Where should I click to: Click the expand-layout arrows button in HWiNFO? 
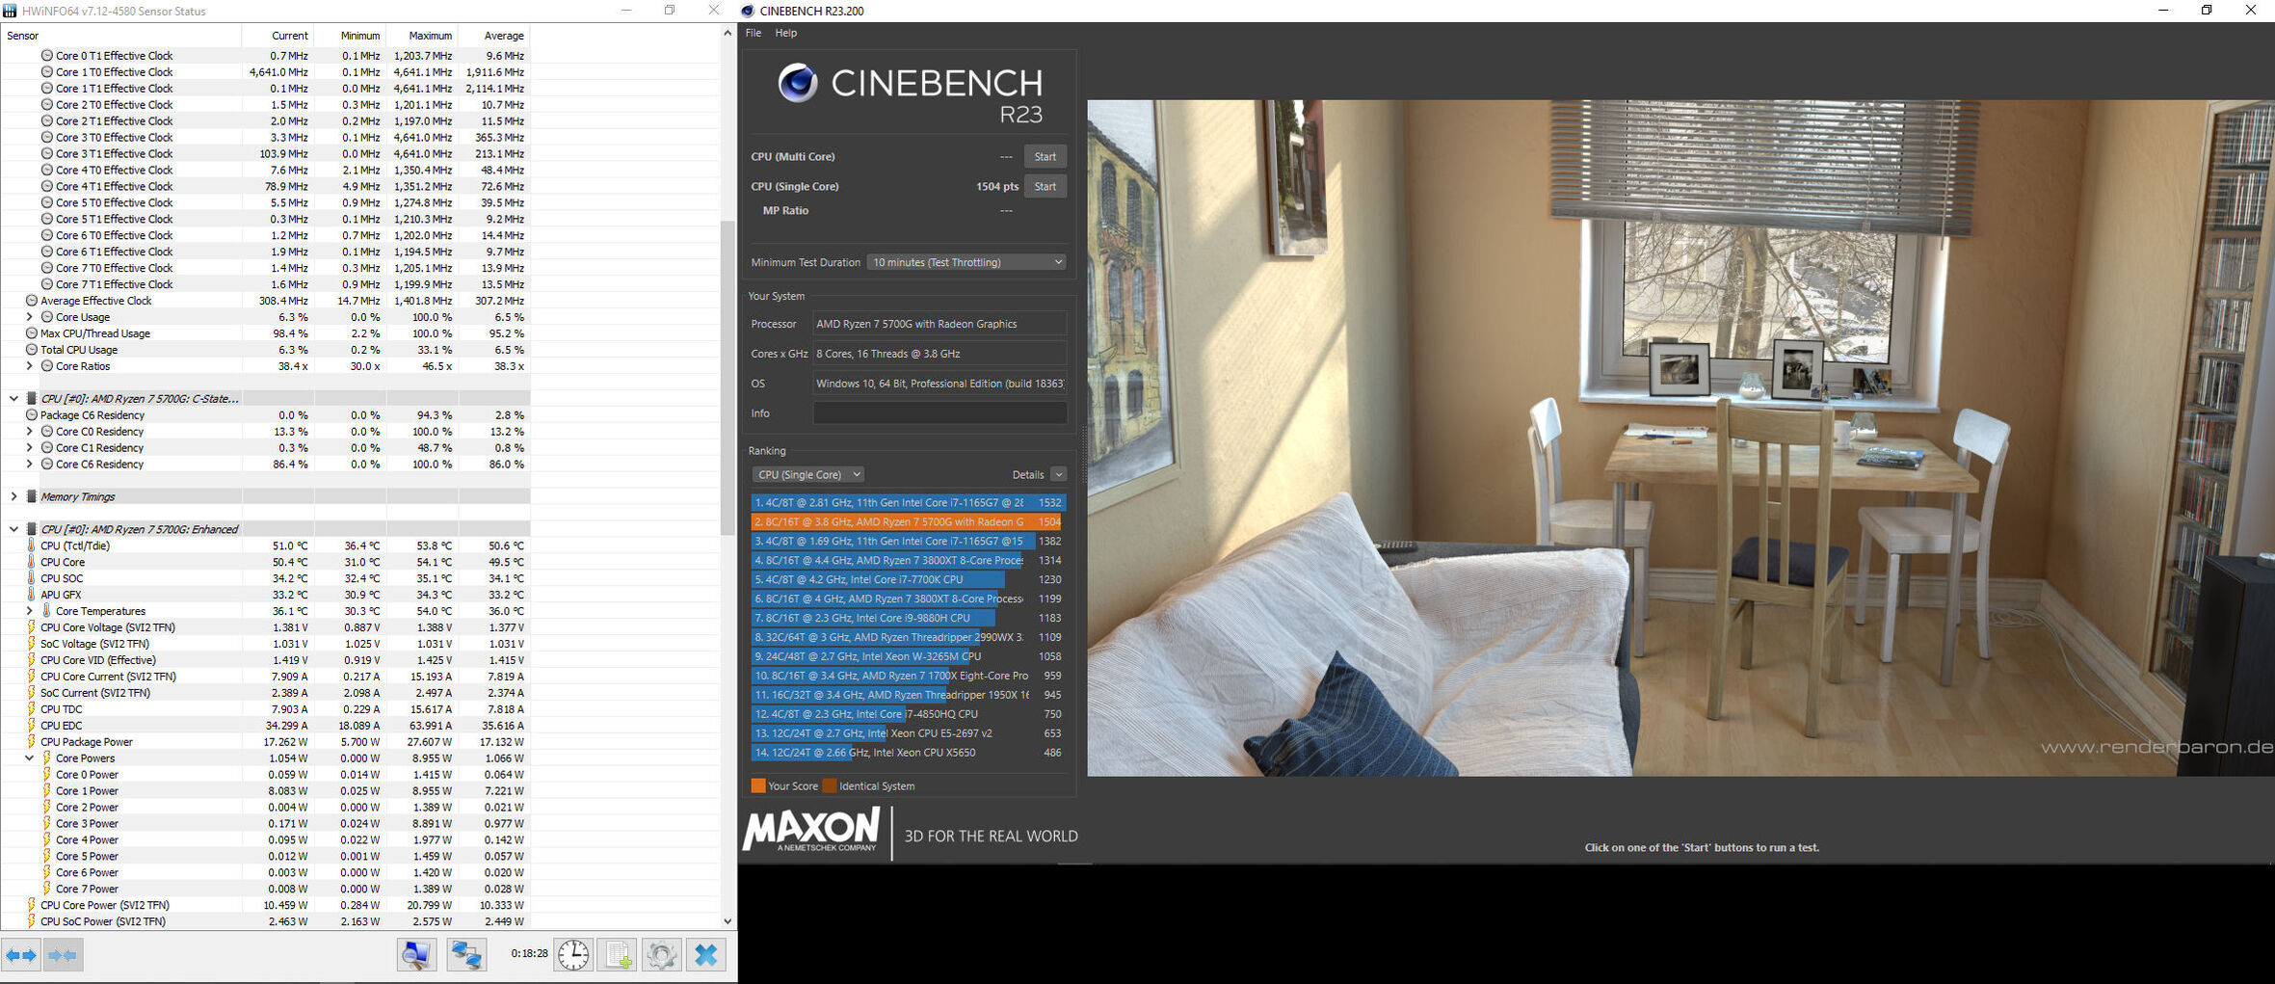[21, 955]
